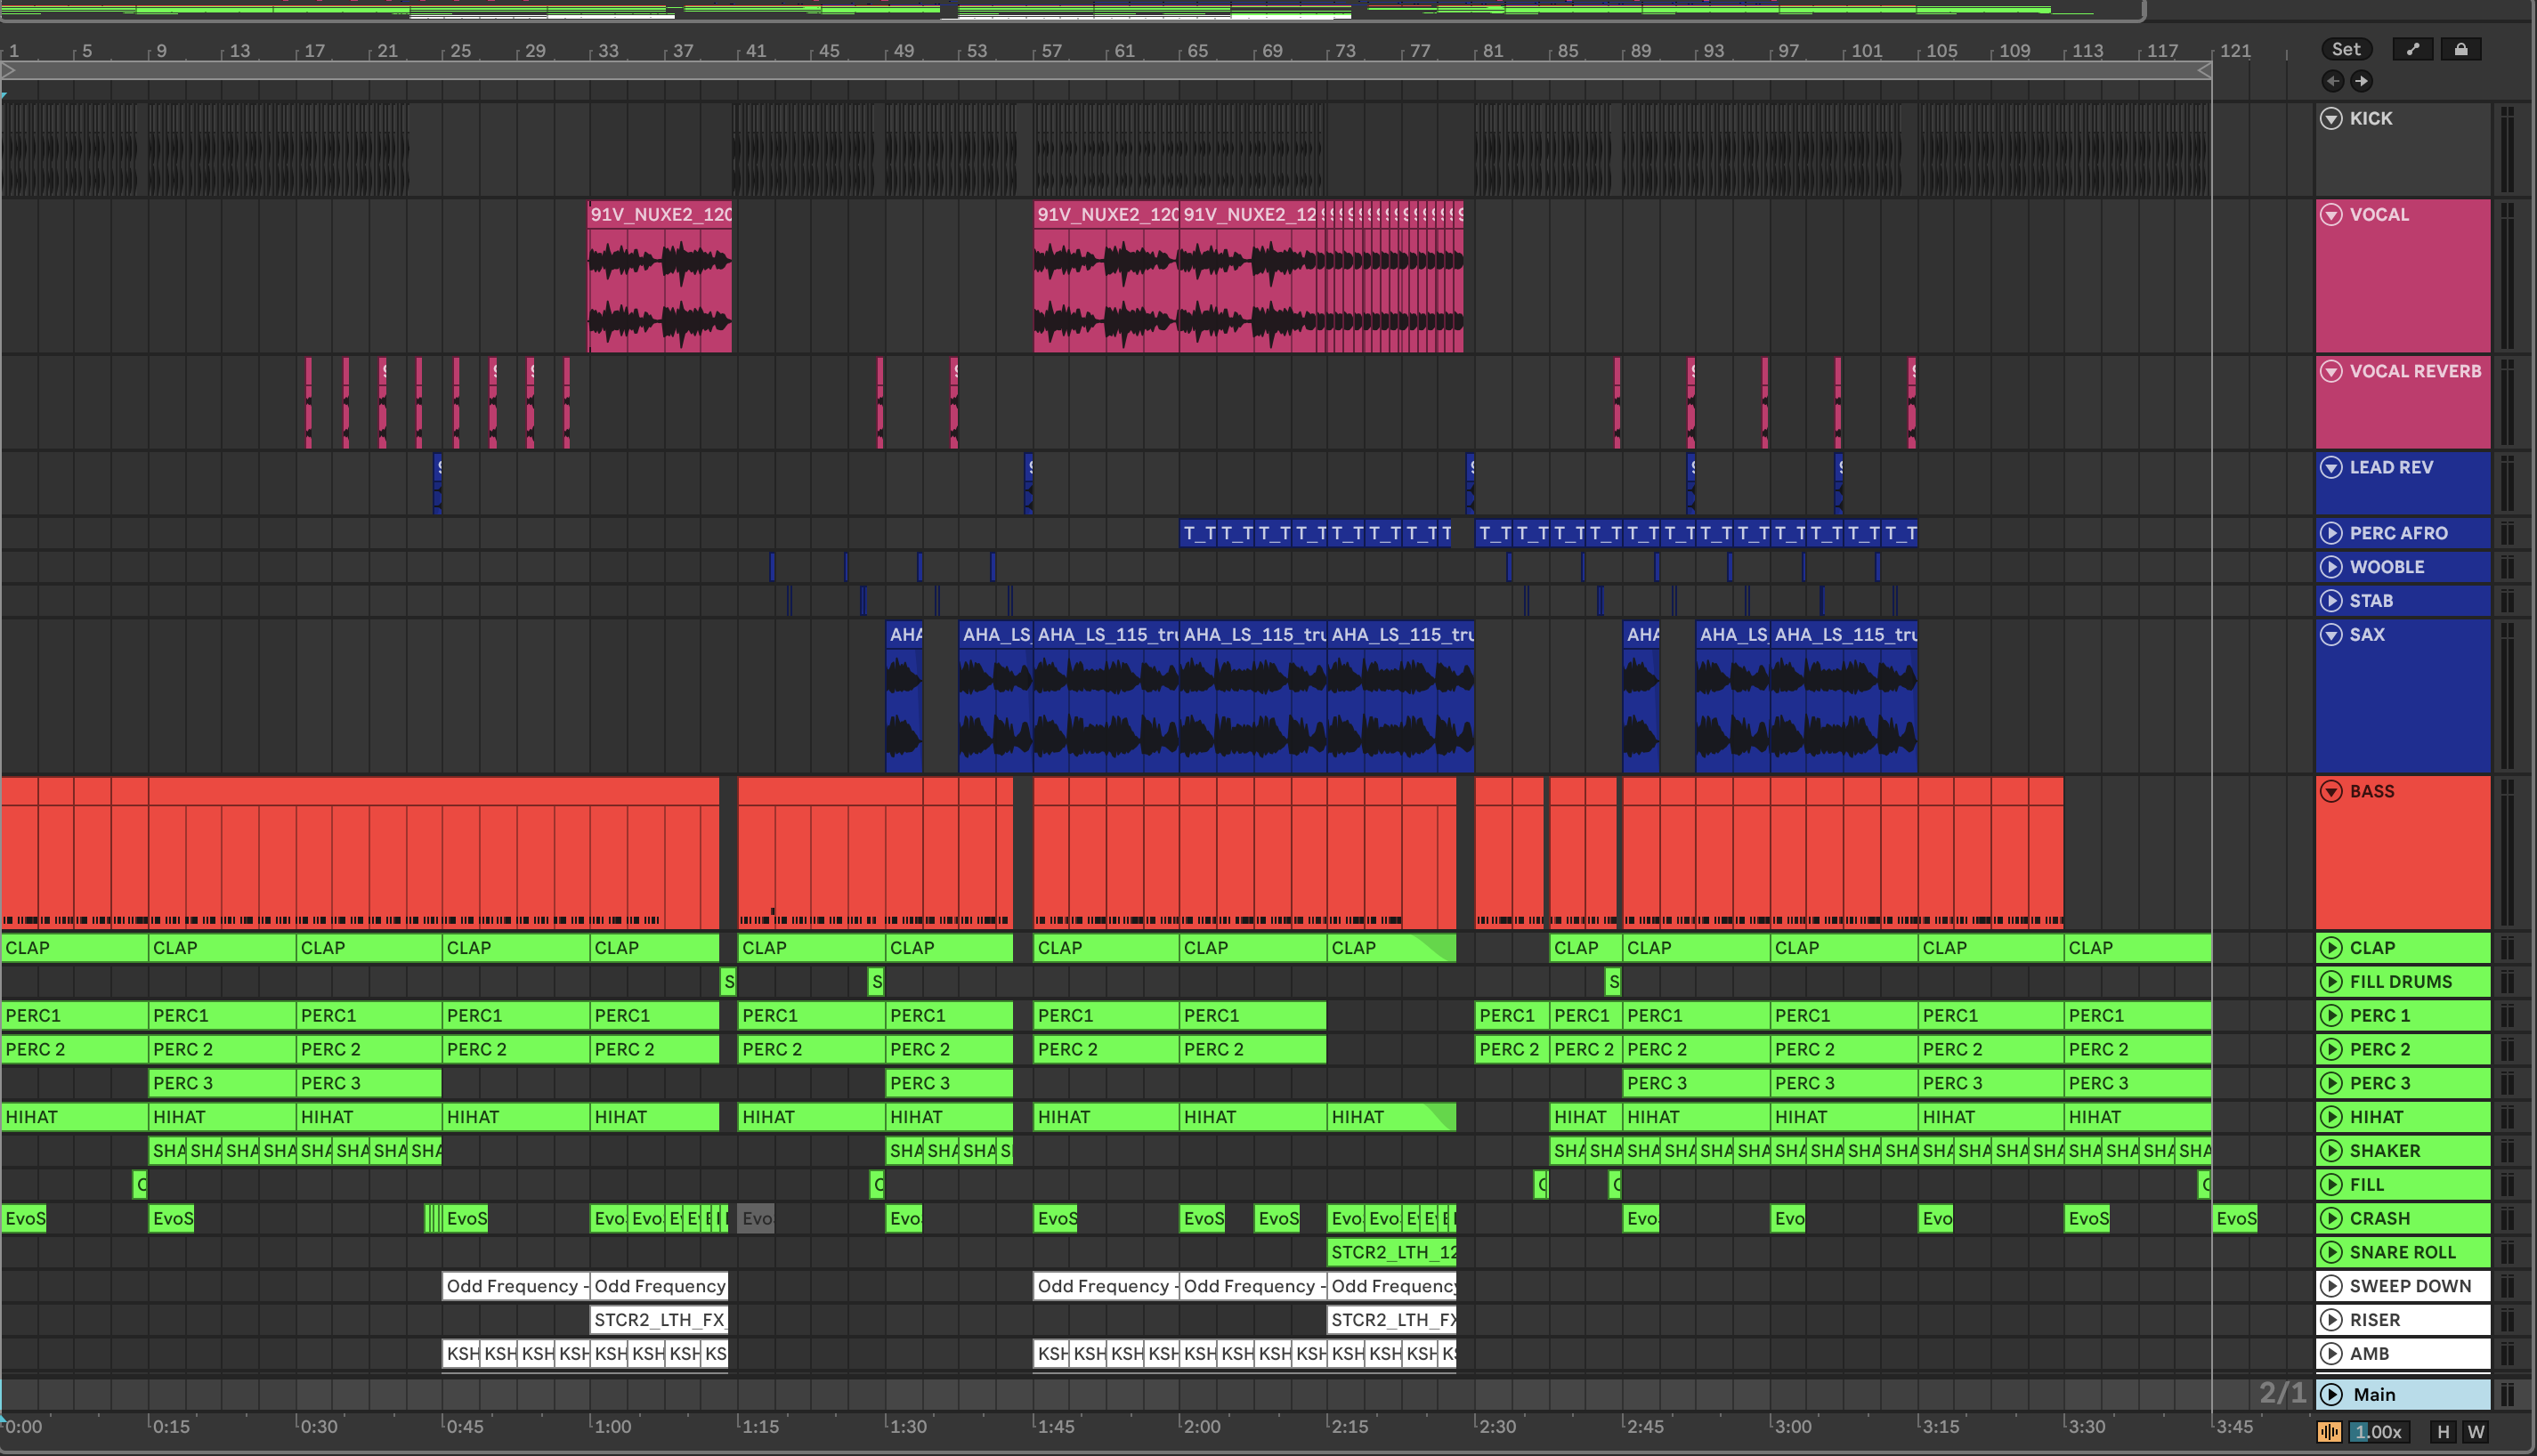Unfold the PERC AFRO track
Image resolution: width=2537 pixels, height=1456 pixels.
pyautogui.click(x=2331, y=533)
